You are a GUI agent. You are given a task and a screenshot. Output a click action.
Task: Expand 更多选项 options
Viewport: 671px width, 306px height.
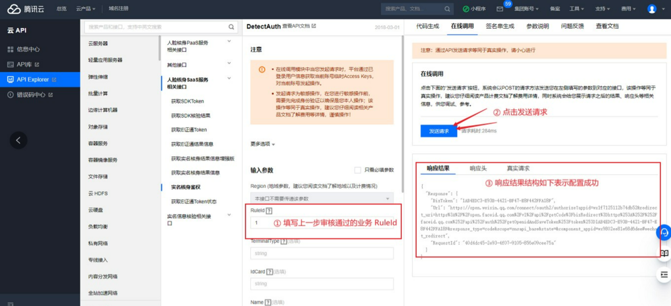pos(263,144)
